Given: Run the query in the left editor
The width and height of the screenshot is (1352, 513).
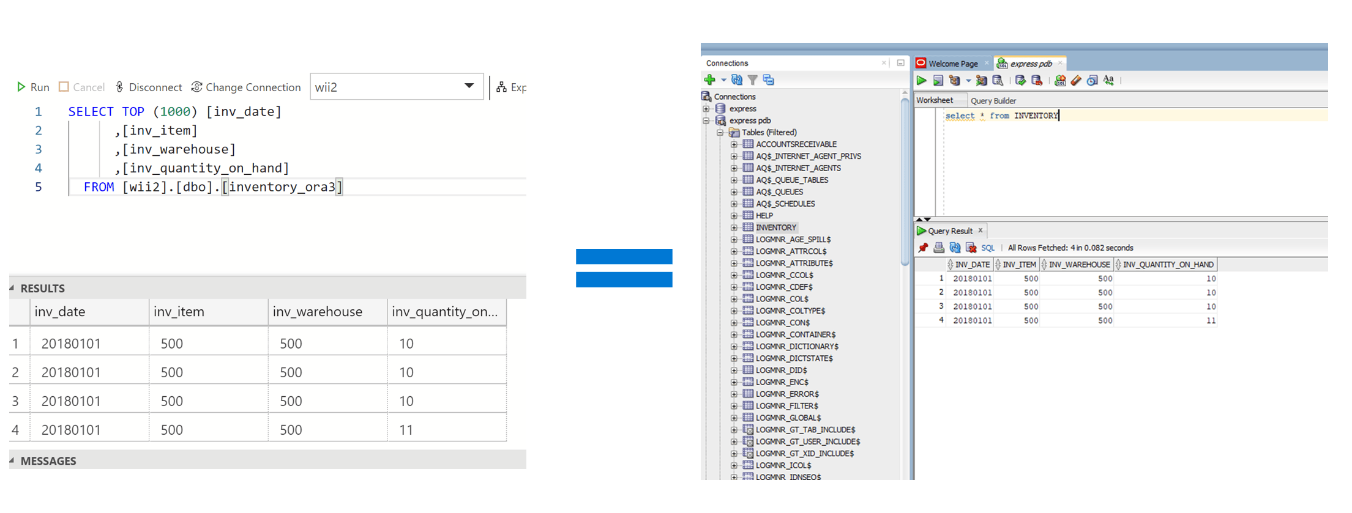Looking at the screenshot, I should [33, 87].
